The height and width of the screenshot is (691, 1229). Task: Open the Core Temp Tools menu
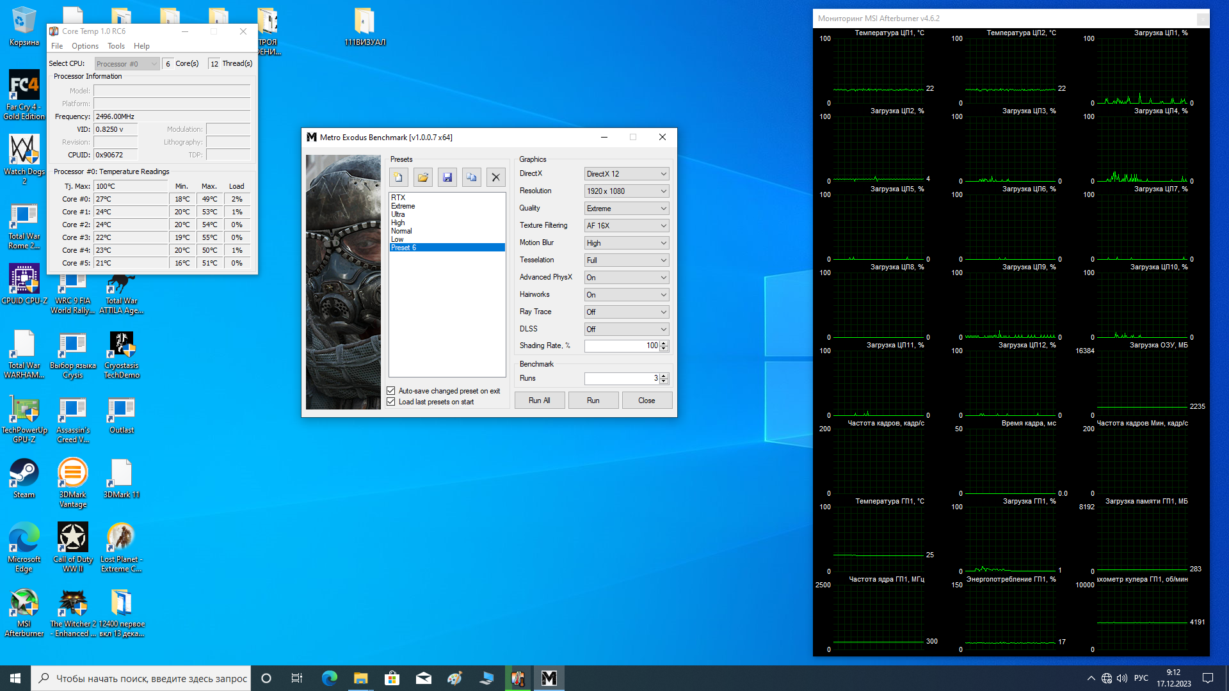116,46
